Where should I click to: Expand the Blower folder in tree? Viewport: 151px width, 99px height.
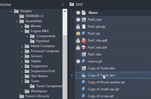pyautogui.click(x=22, y=27)
